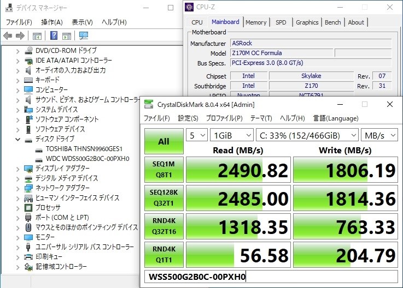Click the ソフトウェア コンポーネント icon
This screenshot has width=403, height=288.
point(29,119)
